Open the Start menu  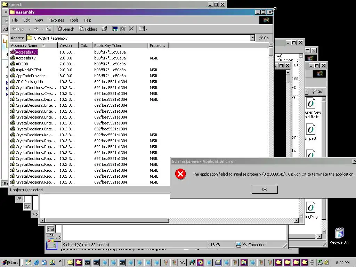10,263
